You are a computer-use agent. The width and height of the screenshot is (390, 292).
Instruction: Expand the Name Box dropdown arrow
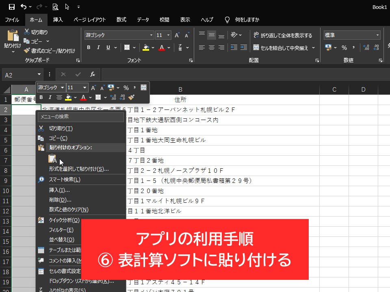39,75
